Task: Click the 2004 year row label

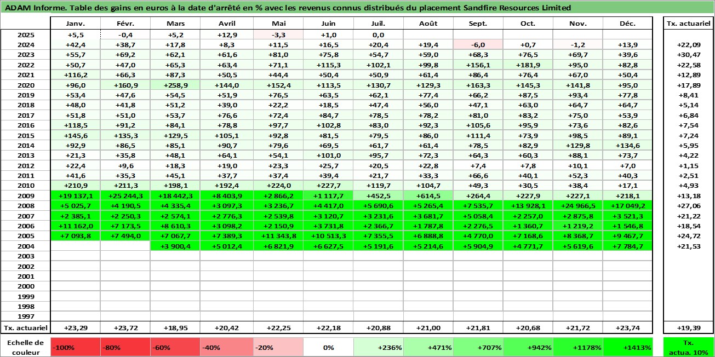Action: click(x=25, y=246)
